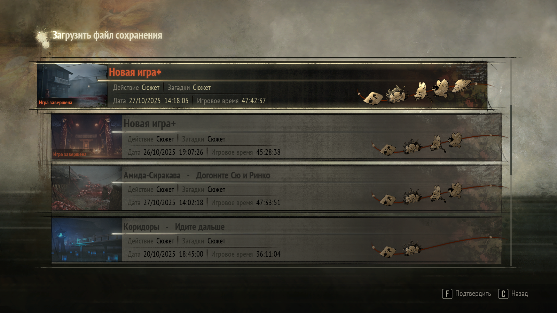
Task: Select the Подтвердить button
Action: (x=473, y=294)
